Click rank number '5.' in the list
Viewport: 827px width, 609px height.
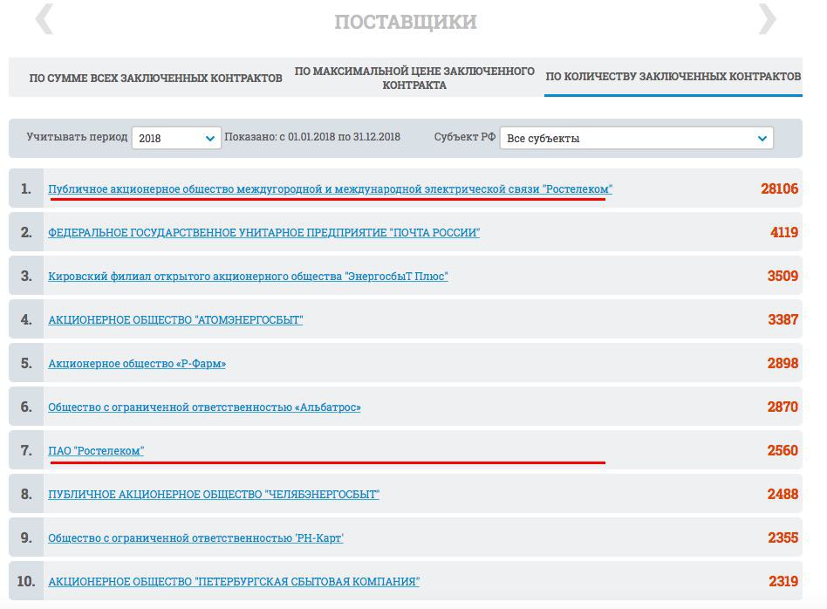click(26, 364)
